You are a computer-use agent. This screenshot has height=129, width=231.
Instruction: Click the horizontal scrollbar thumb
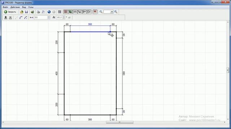[119, 122]
